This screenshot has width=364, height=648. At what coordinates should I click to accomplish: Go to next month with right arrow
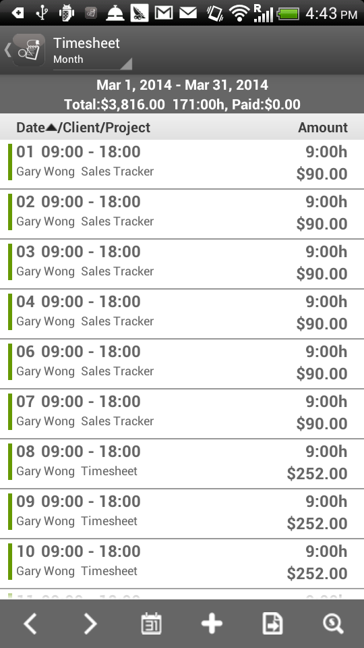point(90,624)
